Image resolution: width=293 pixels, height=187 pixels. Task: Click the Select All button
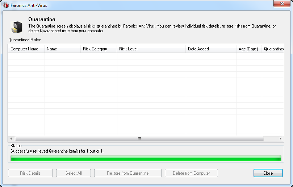[74, 173]
